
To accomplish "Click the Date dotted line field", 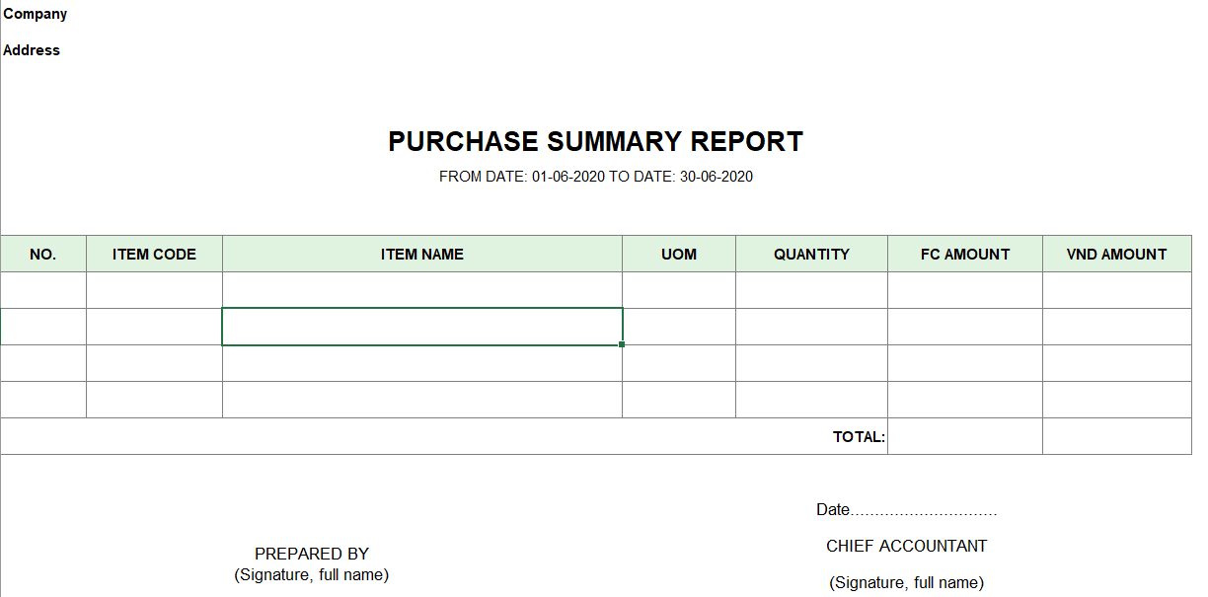I will (924, 511).
